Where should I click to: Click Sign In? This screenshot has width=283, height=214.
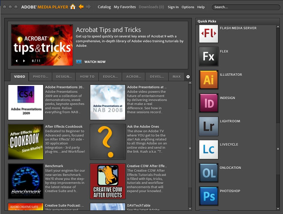pos(173,7)
